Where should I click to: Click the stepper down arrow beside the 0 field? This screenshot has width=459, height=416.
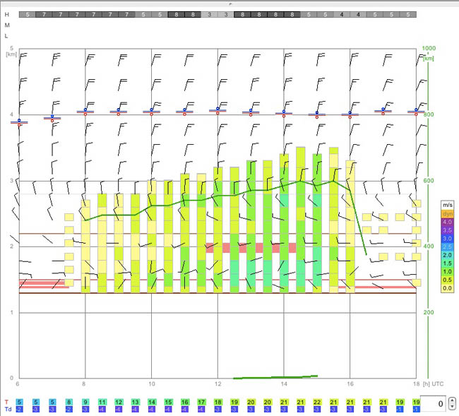tap(453, 408)
